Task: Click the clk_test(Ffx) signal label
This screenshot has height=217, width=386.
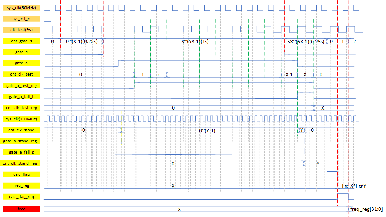Action: pos(22,30)
